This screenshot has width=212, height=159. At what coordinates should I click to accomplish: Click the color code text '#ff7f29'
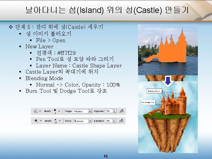click(66, 53)
